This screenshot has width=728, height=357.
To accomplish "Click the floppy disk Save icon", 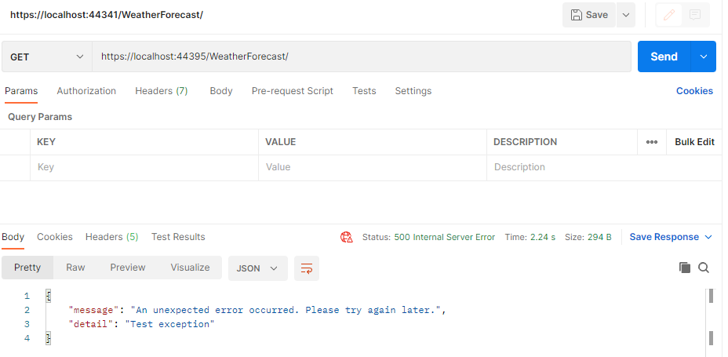I will coord(576,15).
